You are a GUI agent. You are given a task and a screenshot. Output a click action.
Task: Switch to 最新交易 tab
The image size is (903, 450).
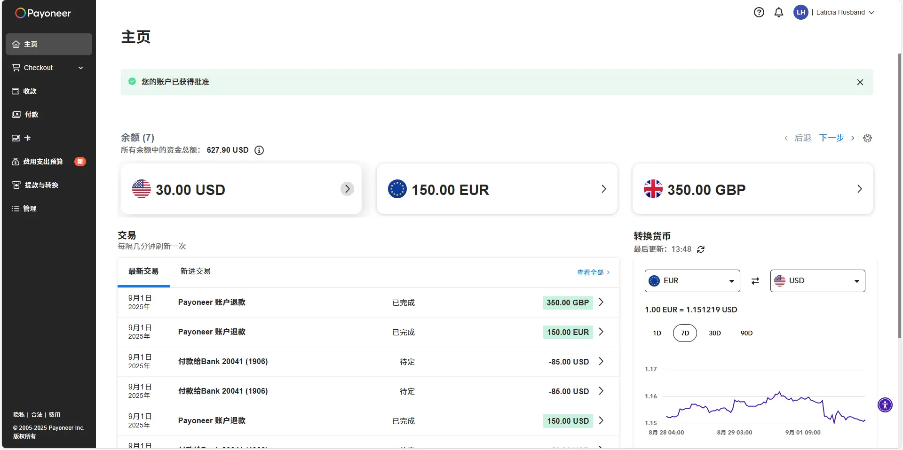coord(143,272)
